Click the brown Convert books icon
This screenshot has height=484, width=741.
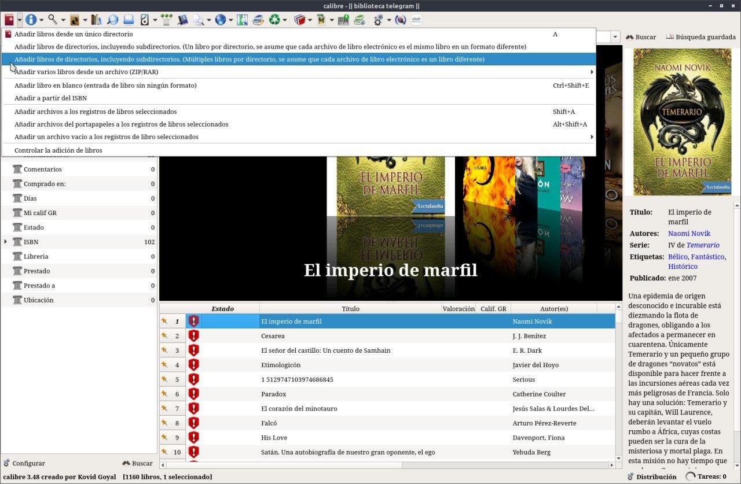(75, 20)
